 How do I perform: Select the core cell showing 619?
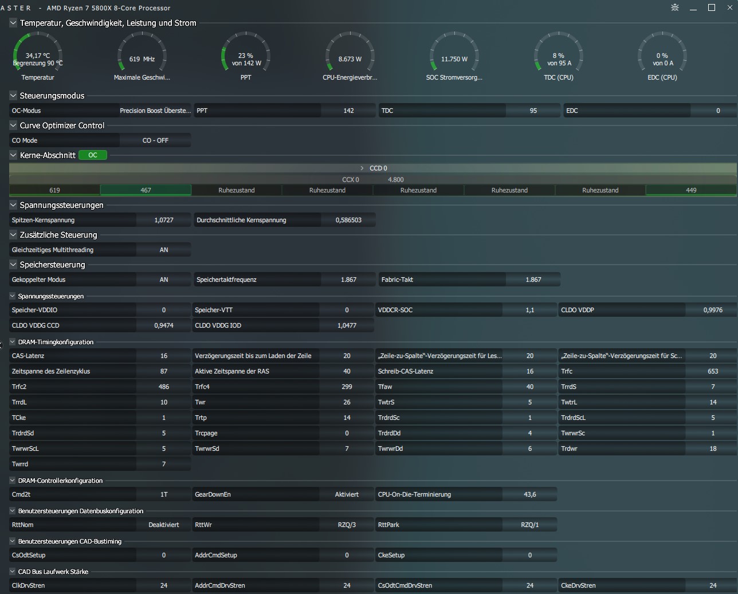point(55,190)
